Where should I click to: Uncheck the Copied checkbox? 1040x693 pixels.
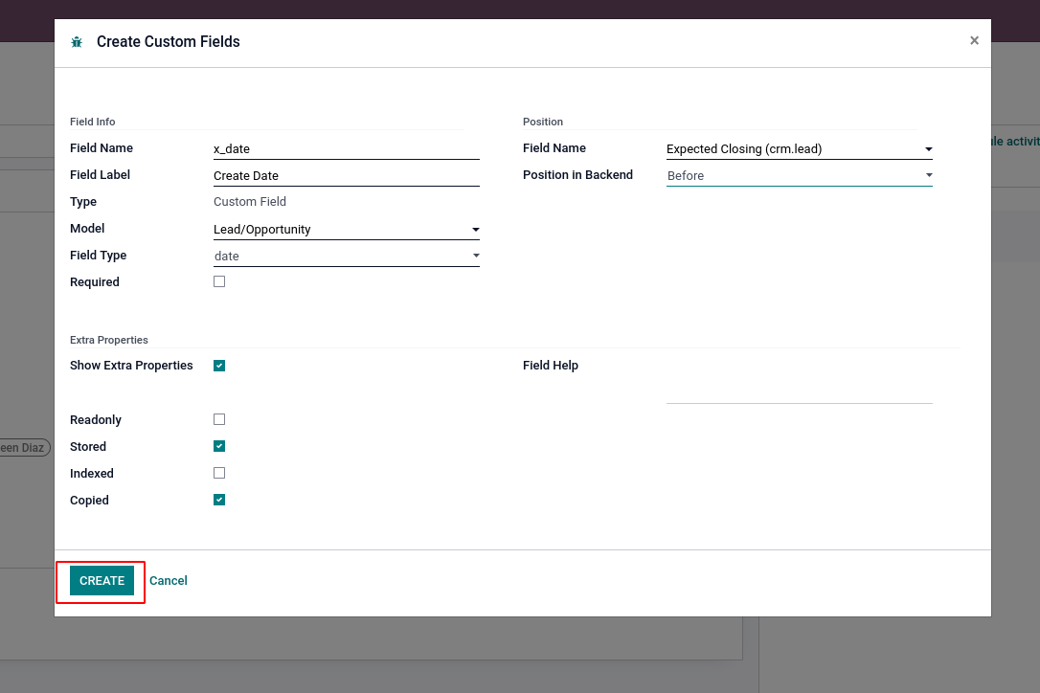tap(219, 500)
